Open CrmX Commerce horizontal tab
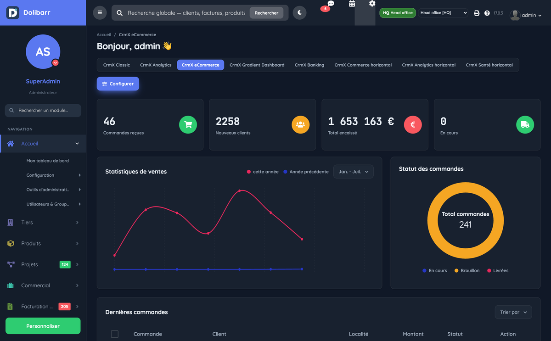Screen dimensions: 551x341 click(363, 65)
